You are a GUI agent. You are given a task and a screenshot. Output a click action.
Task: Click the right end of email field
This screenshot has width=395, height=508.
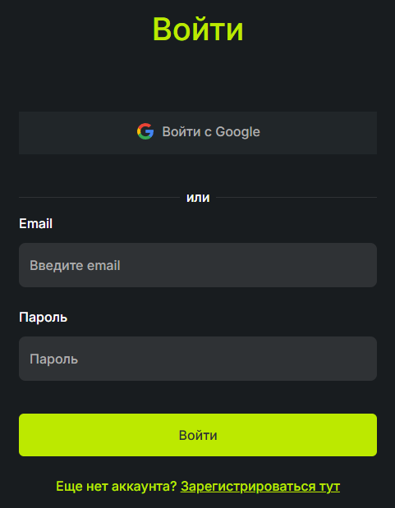point(366,265)
